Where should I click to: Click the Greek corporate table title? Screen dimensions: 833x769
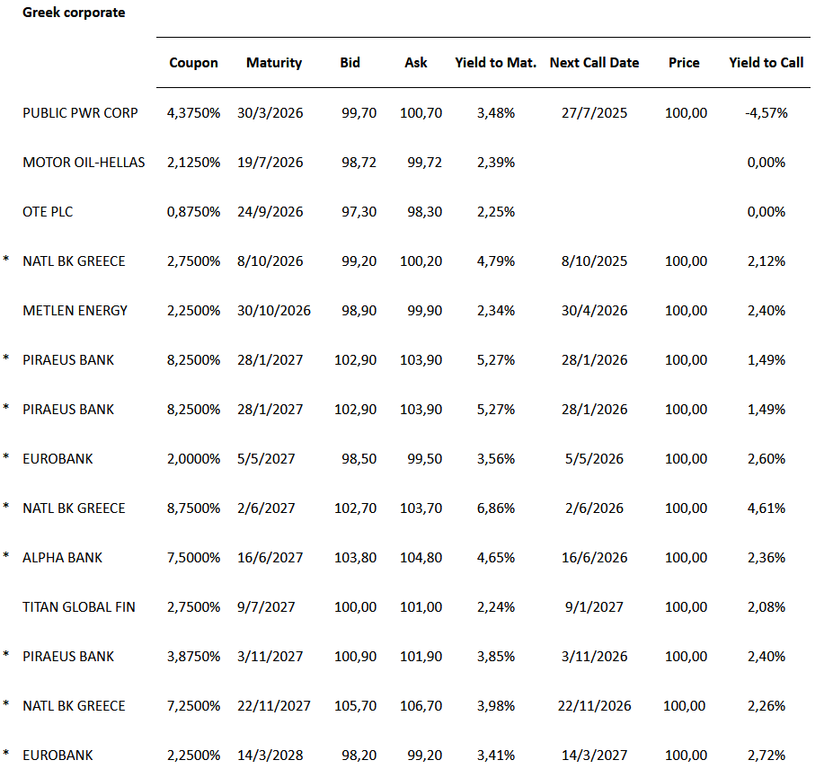pyautogui.click(x=74, y=13)
